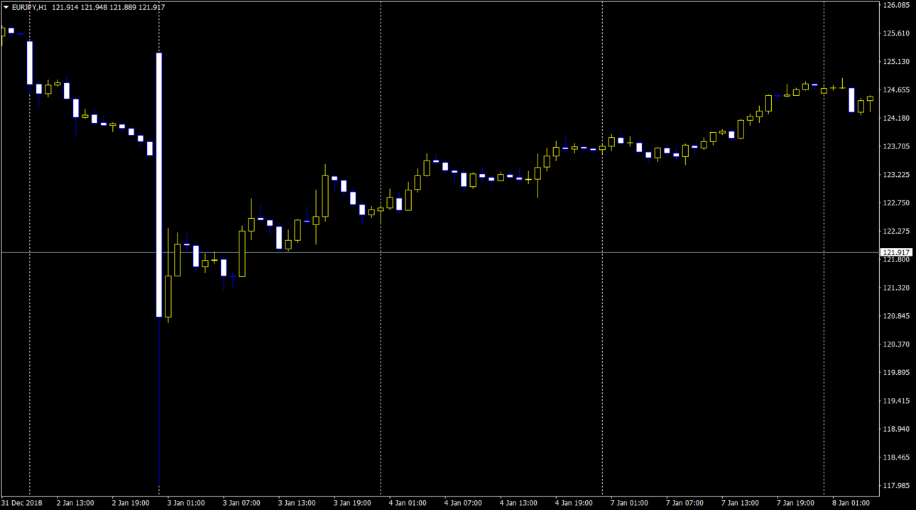916x510 pixels.
Task: Click the 118.465 price scale label
Action: click(x=895, y=457)
